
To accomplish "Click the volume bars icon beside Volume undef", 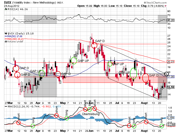I will [x=6, y=42].
